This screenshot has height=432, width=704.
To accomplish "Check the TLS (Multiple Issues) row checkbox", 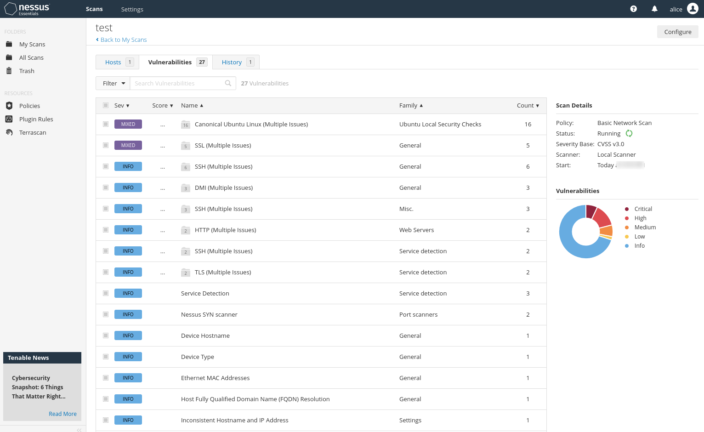I will pyautogui.click(x=106, y=272).
